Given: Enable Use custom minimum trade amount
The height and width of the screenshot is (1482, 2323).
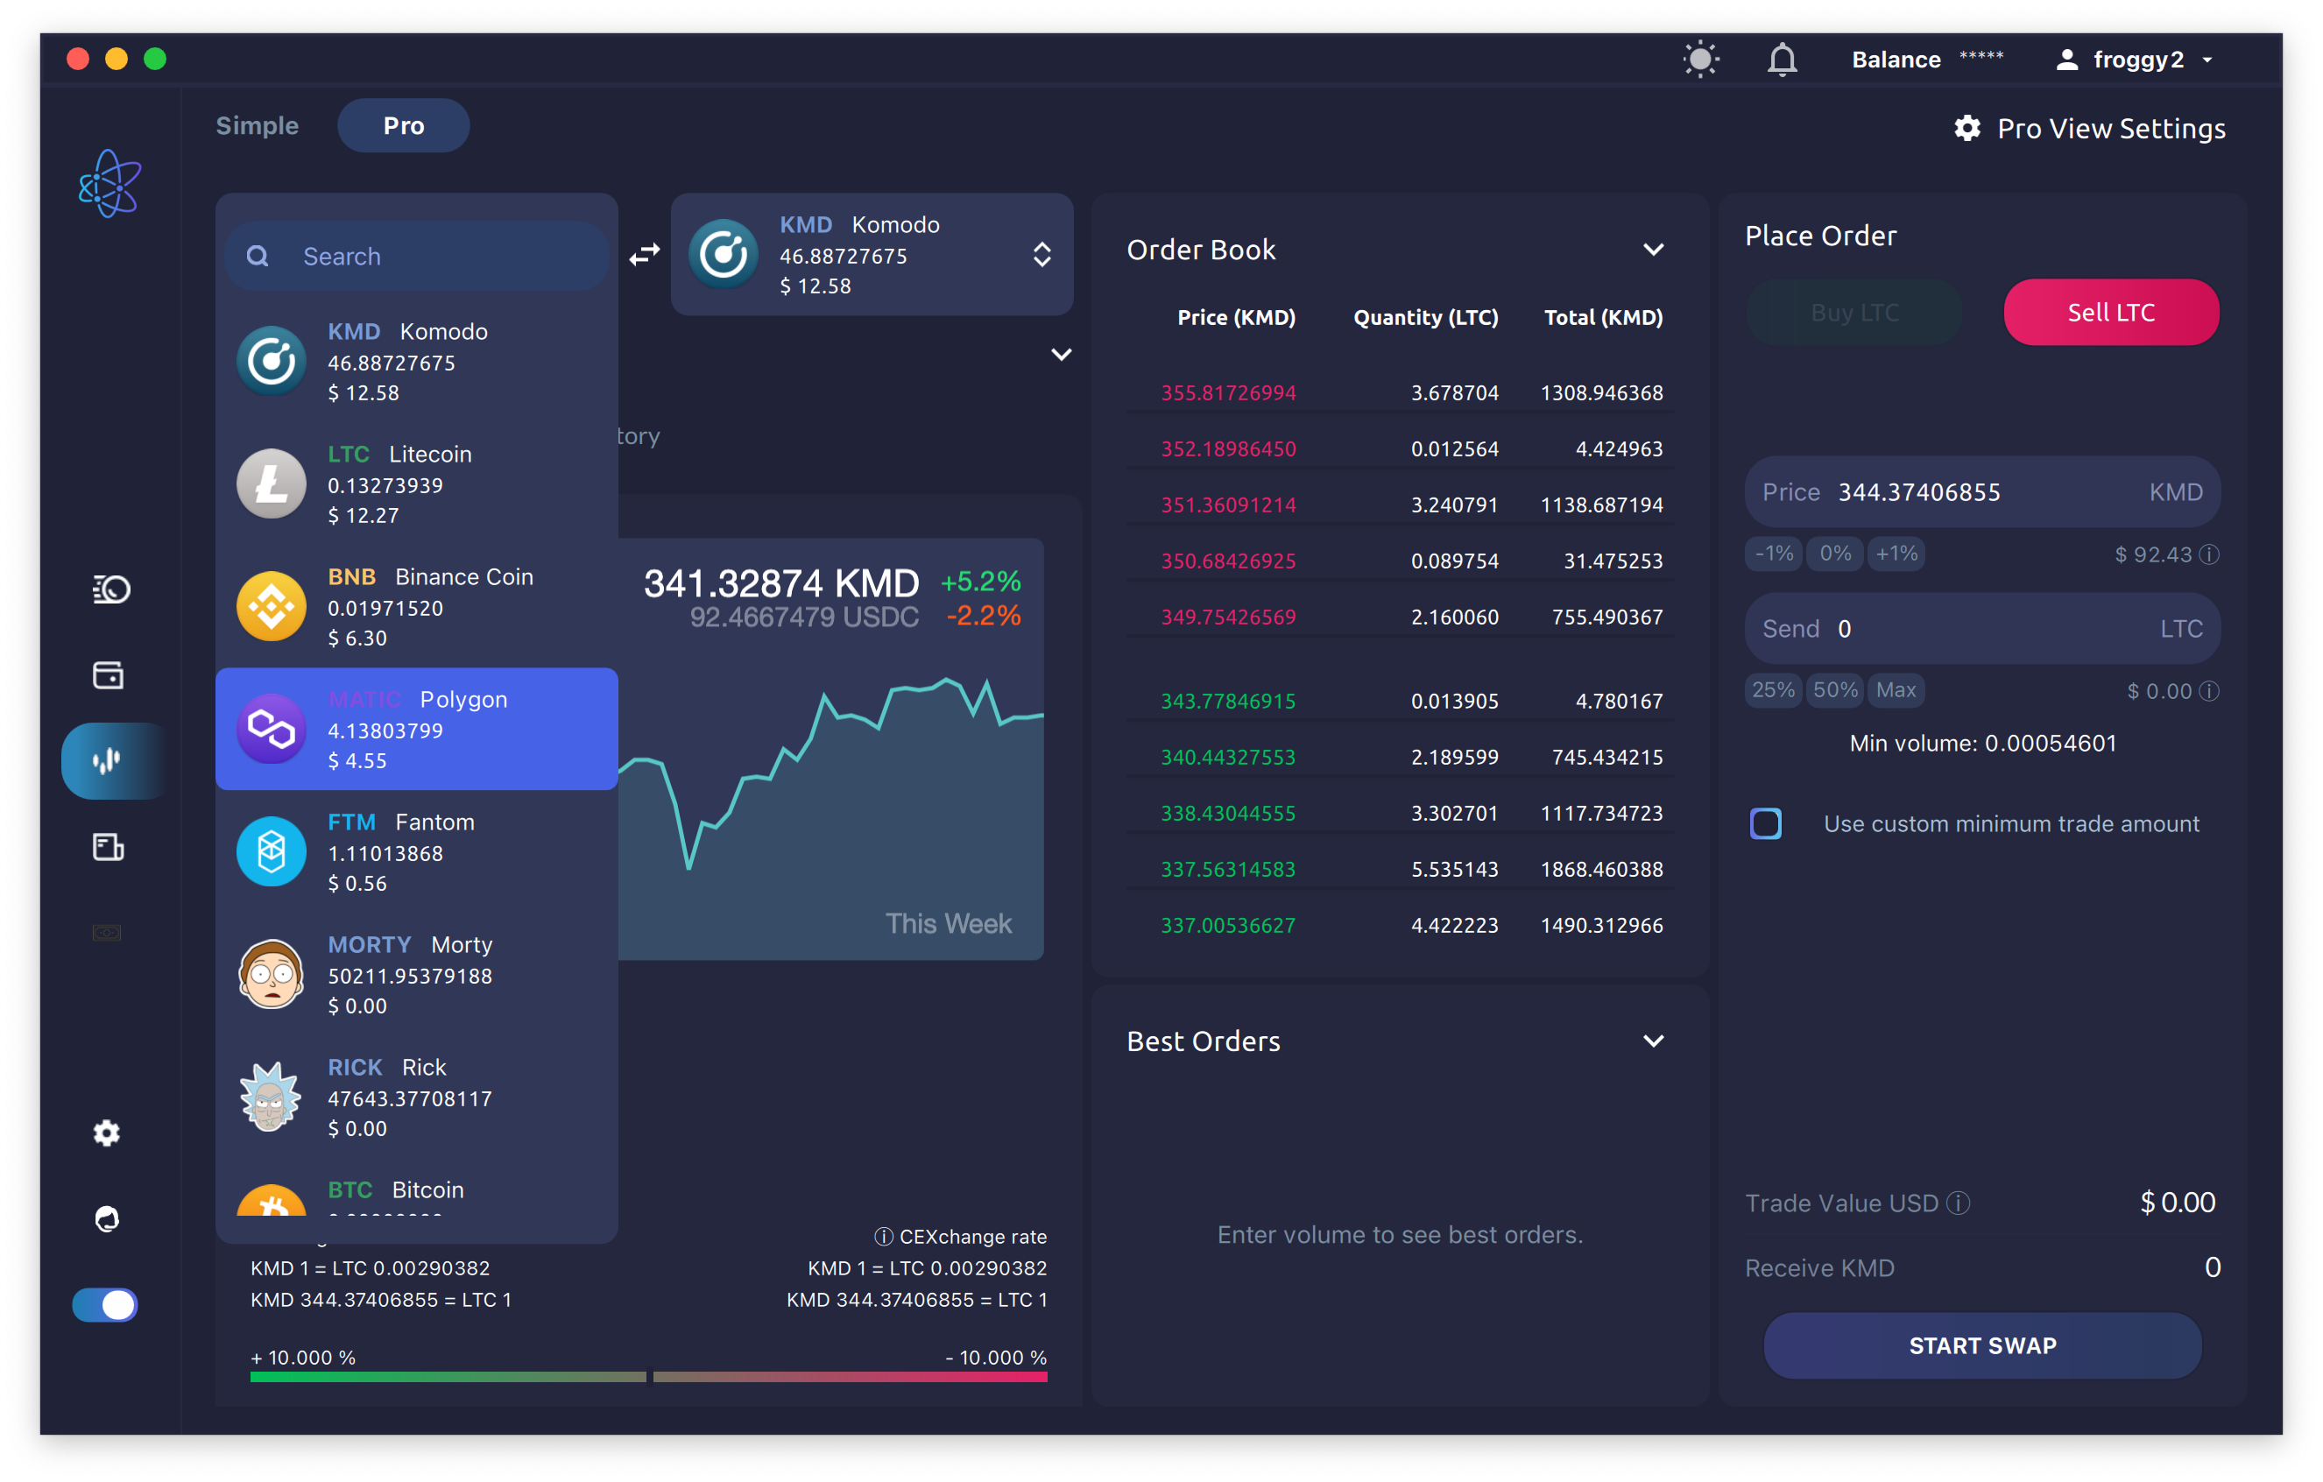Looking at the screenshot, I should pos(1765,823).
